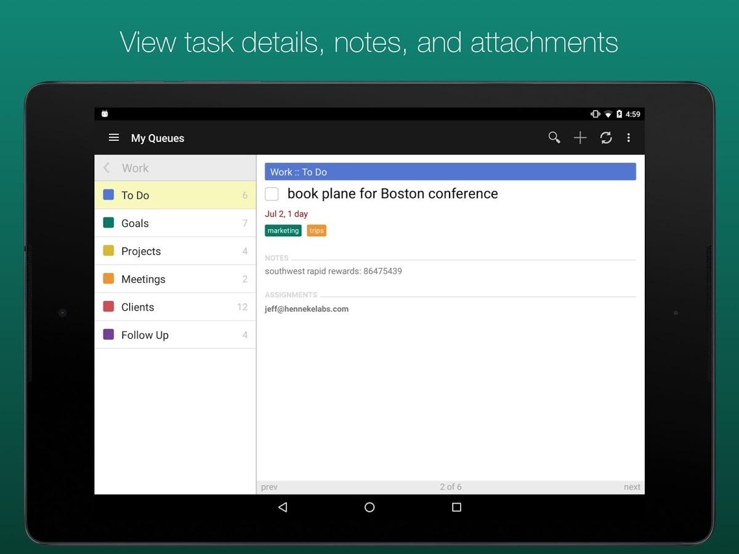Click the 4:59 clock
The height and width of the screenshot is (554, 739).
coord(633,114)
